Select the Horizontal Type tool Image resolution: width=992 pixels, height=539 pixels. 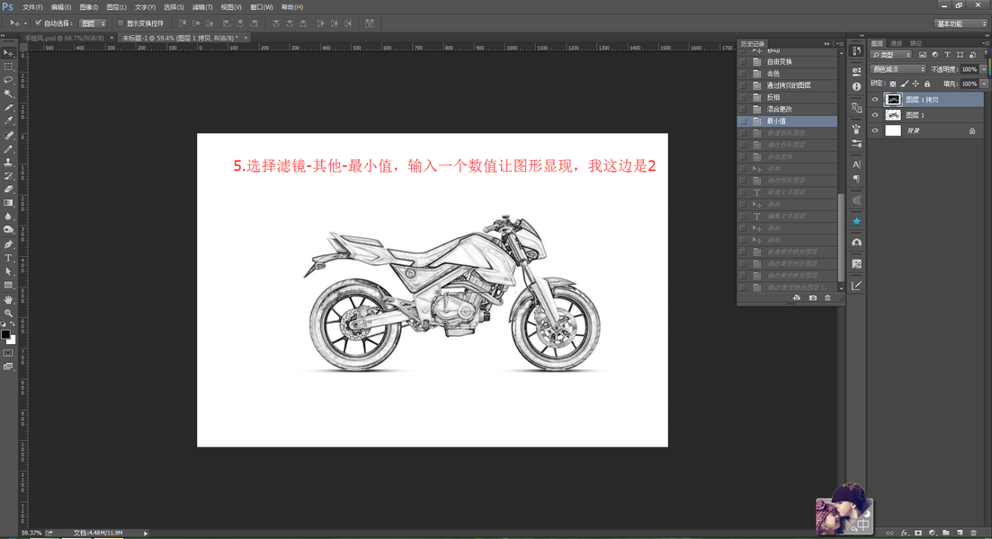[x=8, y=258]
